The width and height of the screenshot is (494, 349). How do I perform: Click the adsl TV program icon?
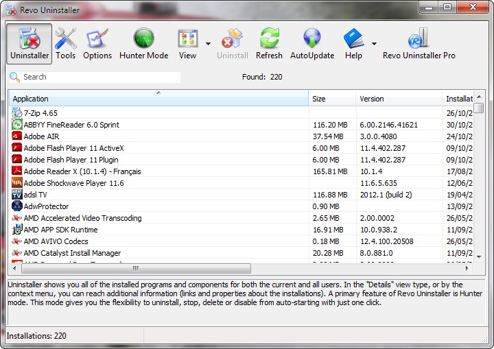16,194
